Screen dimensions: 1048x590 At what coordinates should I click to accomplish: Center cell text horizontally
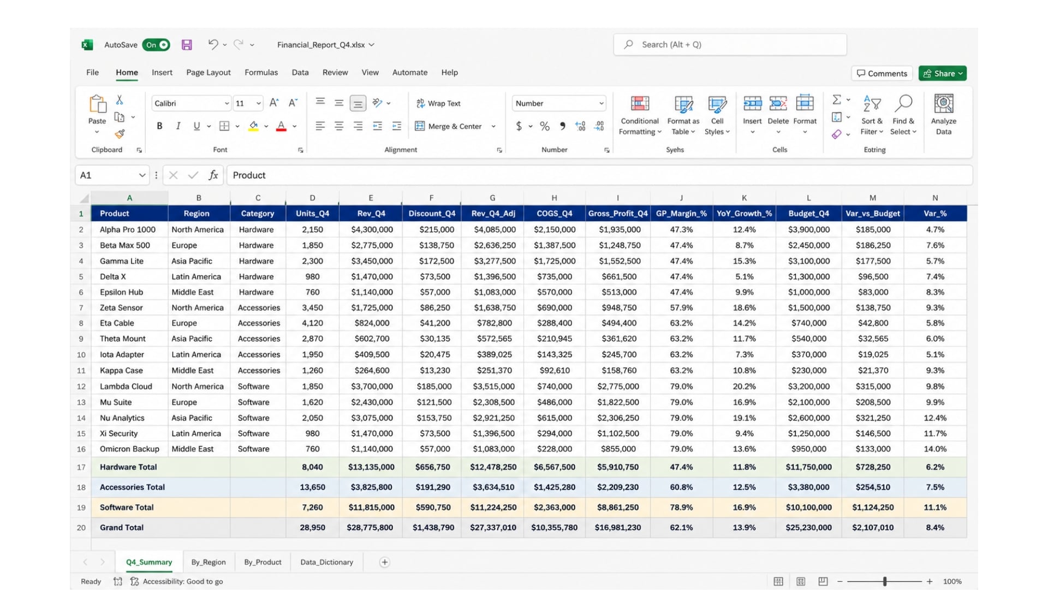pos(339,126)
